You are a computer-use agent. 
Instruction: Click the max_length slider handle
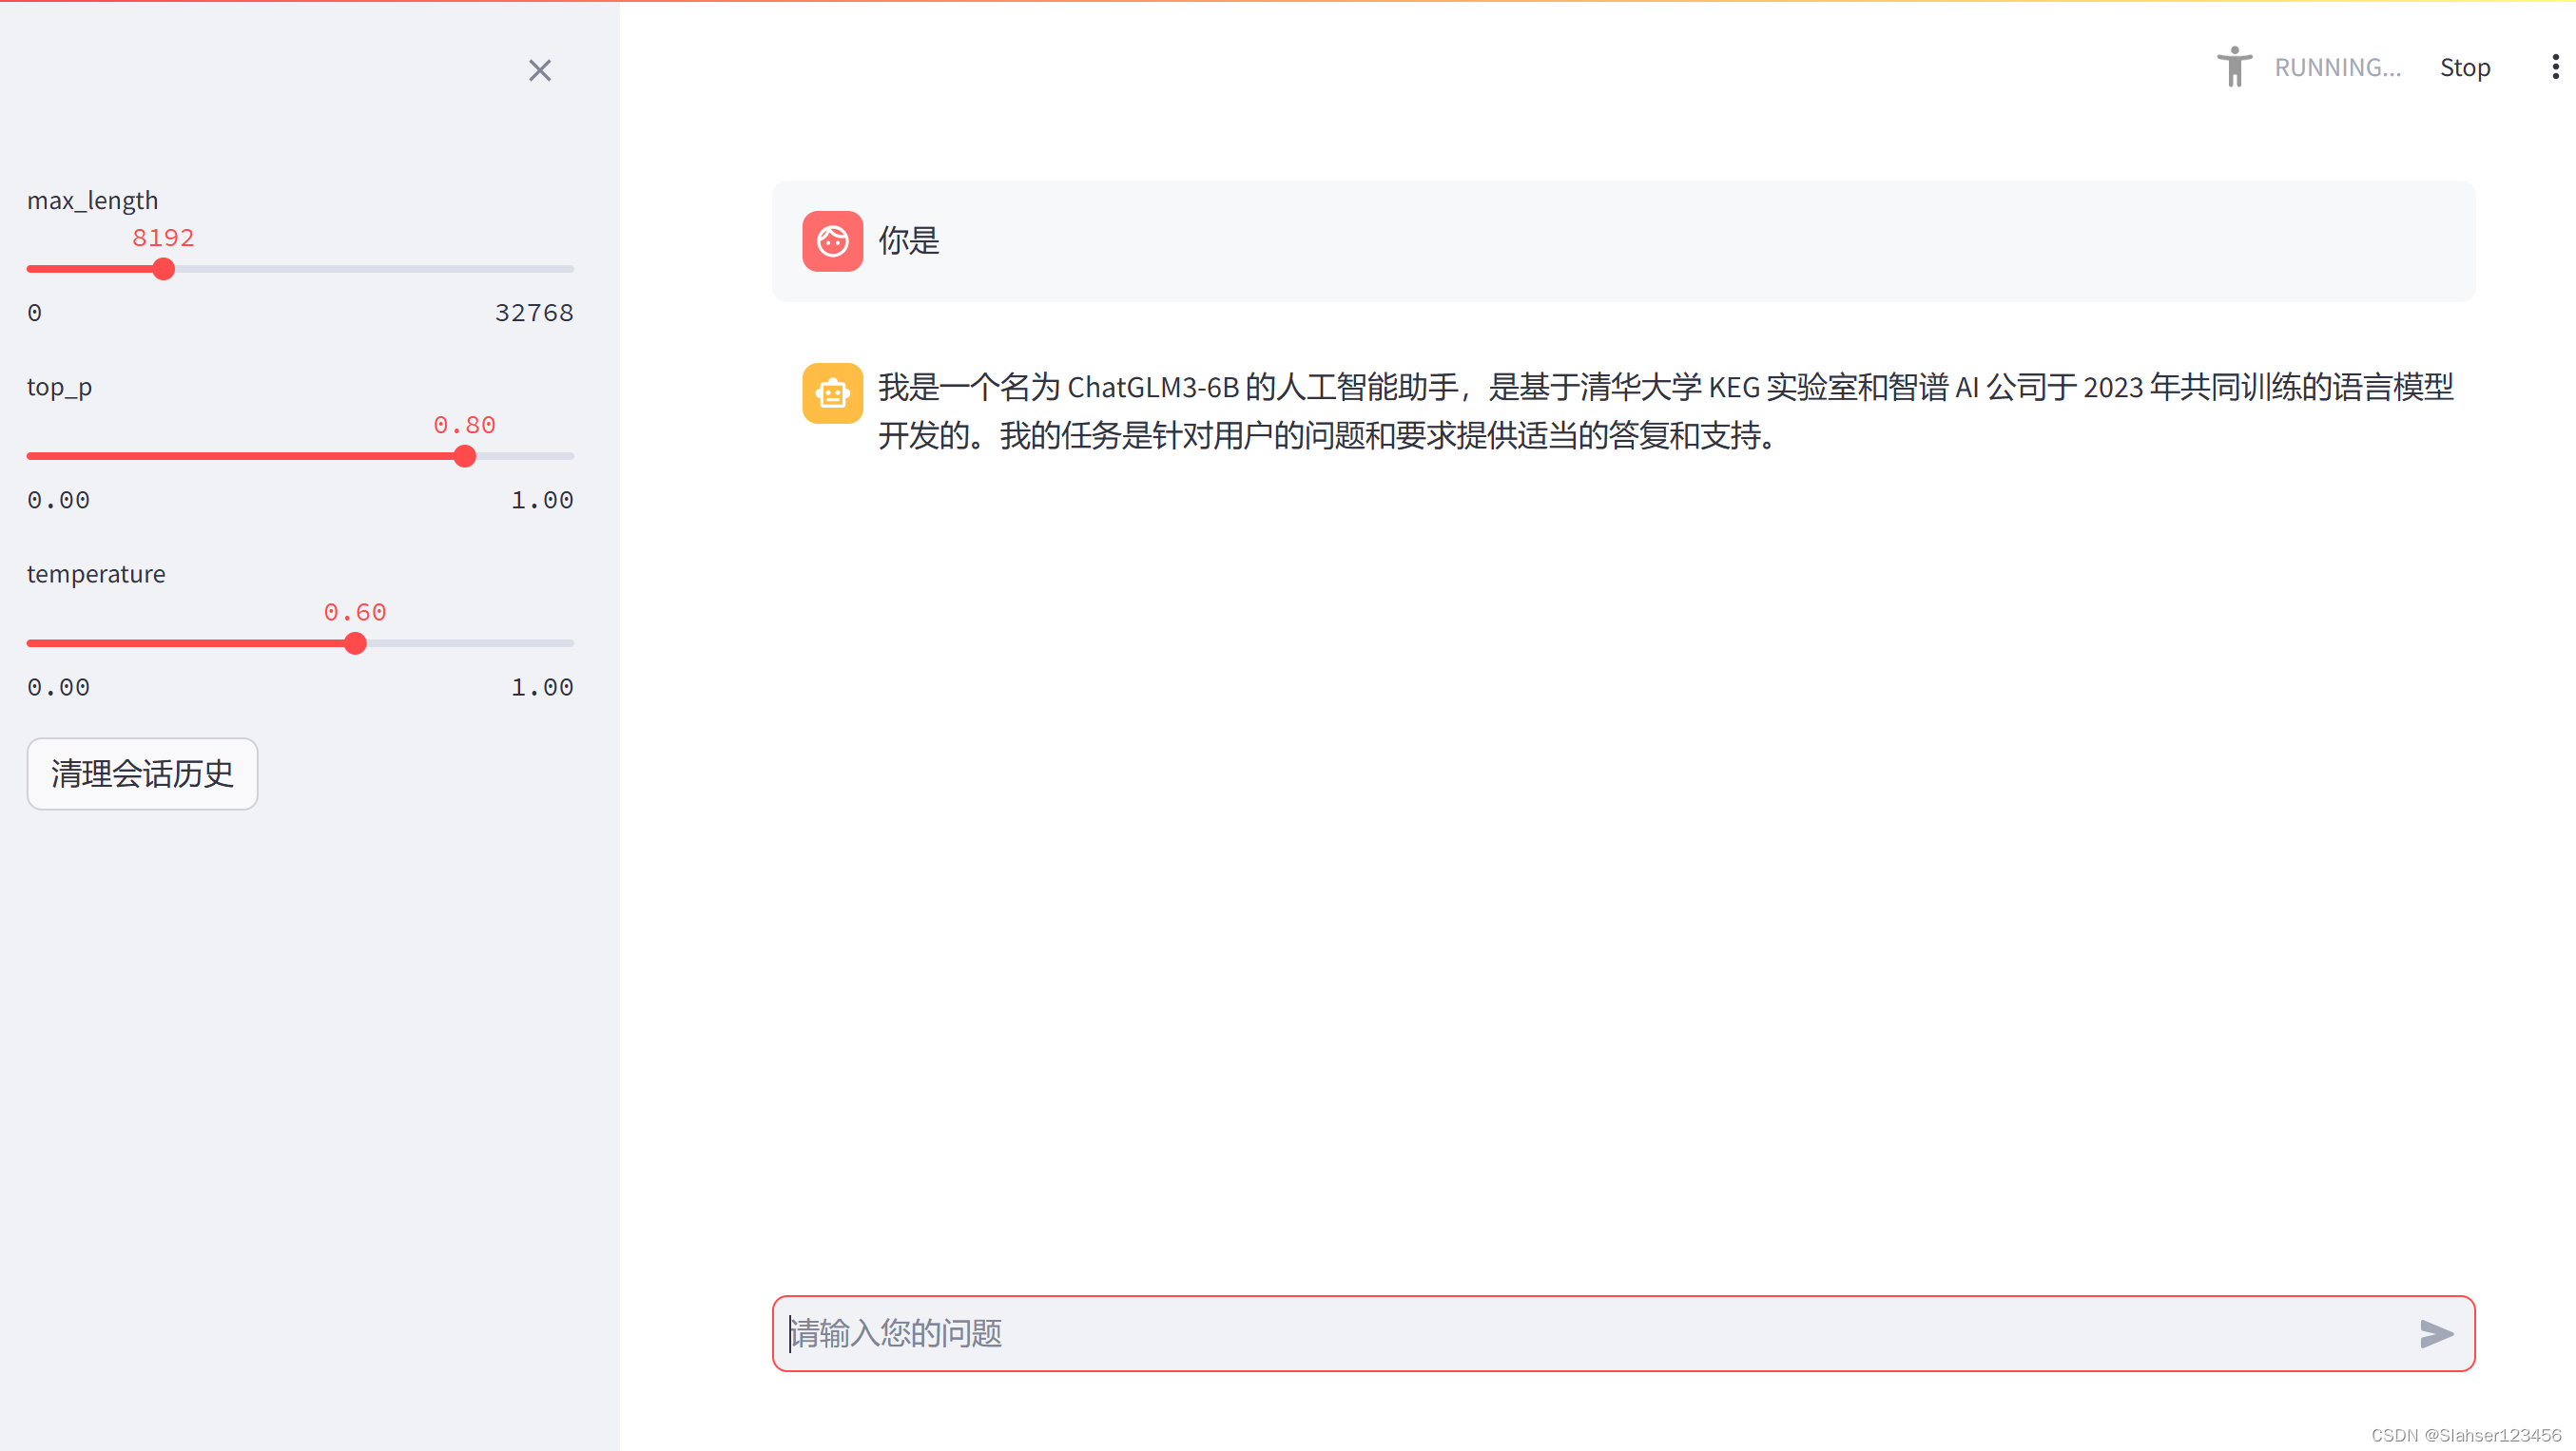pyautogui.click(x=164, y=269)
